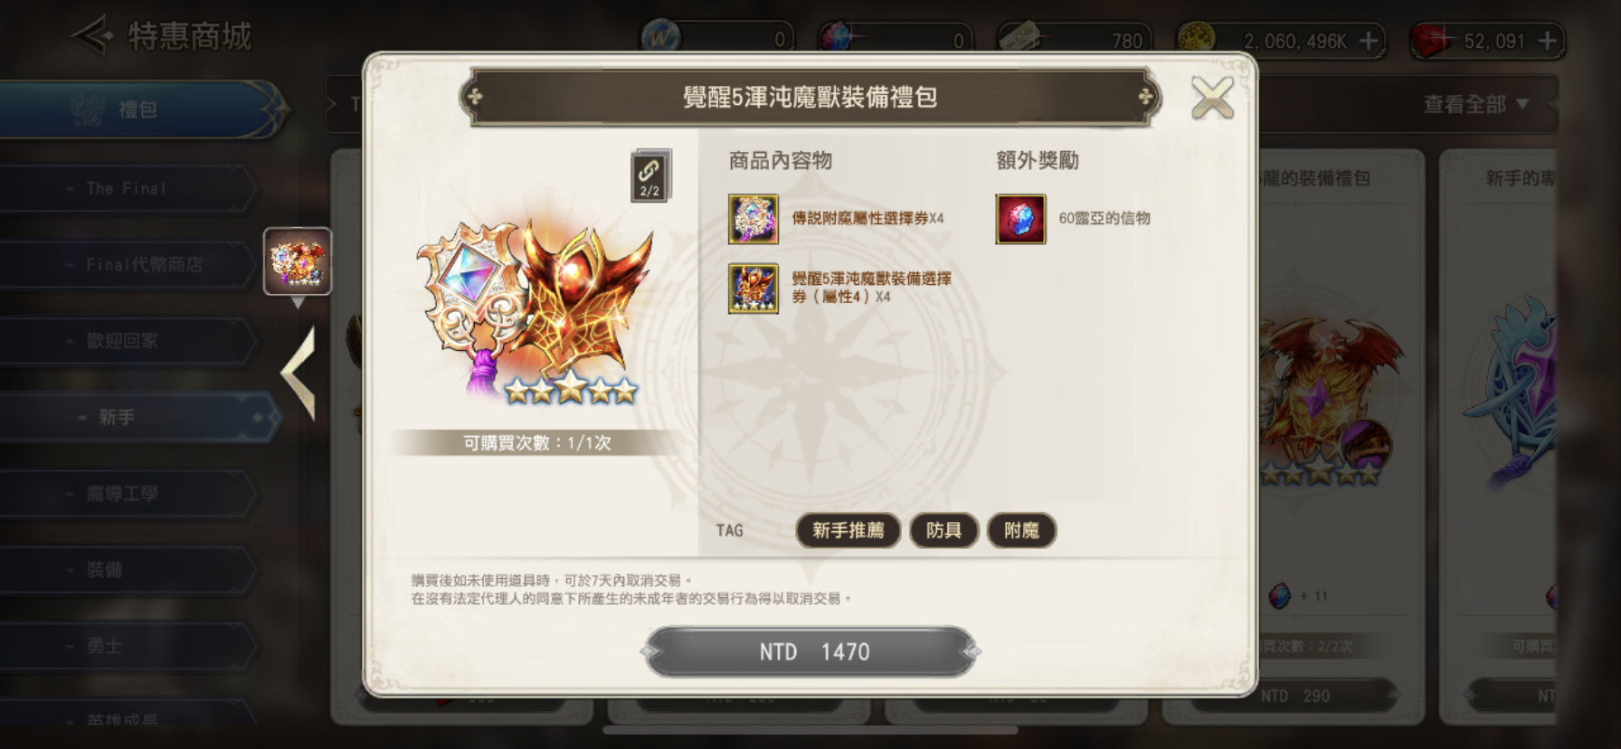Tap the 60露亞的信物 bonus reward icon
The width and height of the screenshot is (1621, 749).
(1020, 219)
